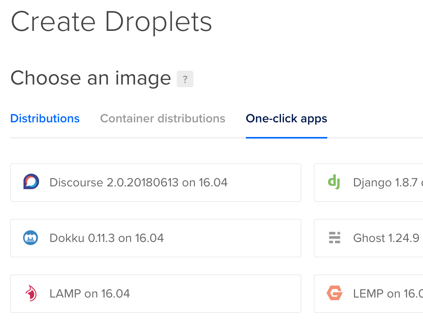Click the Create Droplets page title
Viewport: 423px width, 328px height.
click(x=112, y=22)
